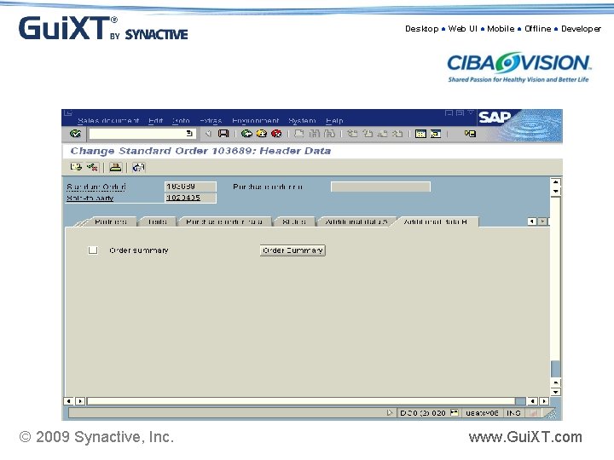This screenshot has width=614, height=460.
Task: Click the first icon in the application toolbar
Action: click(x=76, y=168)
